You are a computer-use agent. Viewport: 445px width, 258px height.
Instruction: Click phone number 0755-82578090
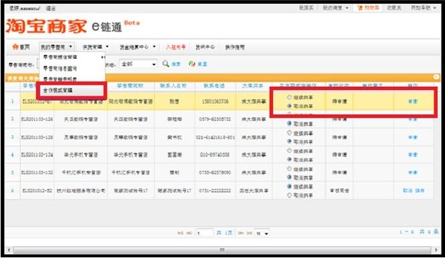215,172
